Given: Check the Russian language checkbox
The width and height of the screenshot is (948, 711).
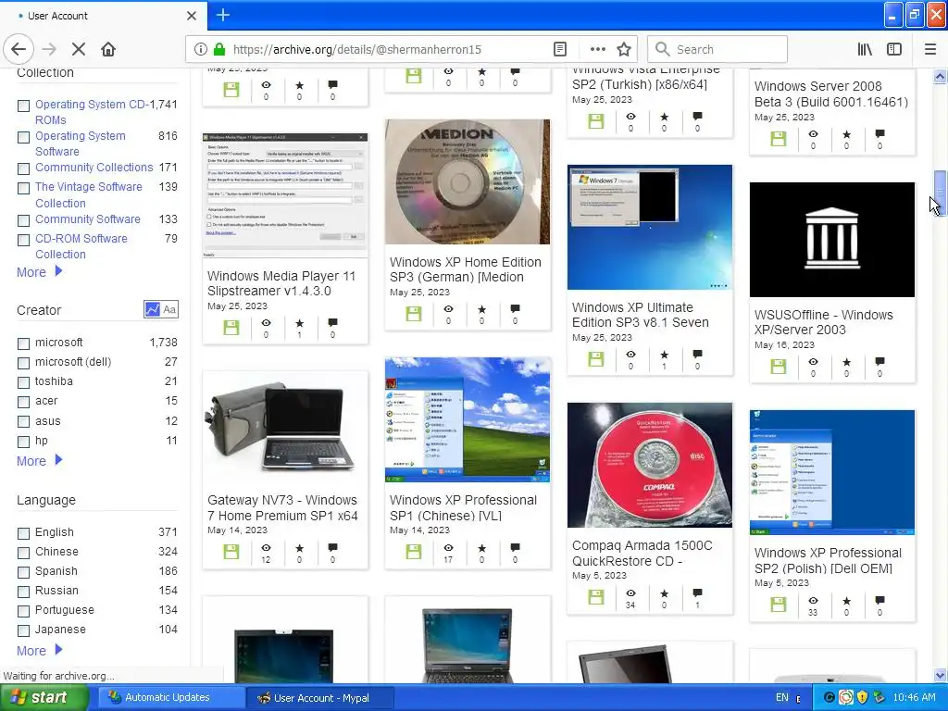Looking at the screenshot, I should pos(23,592).
